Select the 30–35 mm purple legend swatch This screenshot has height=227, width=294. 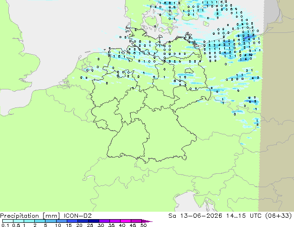point(104,221)
